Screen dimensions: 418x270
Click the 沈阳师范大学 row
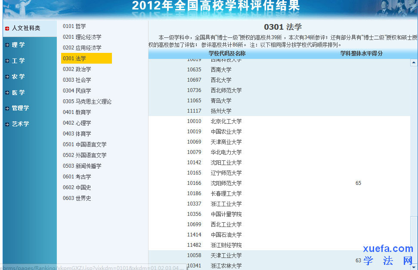pyautogui.click(x=279, y=183)
